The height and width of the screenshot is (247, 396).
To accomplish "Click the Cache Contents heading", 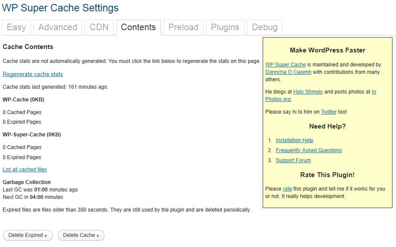I will 28,47.
